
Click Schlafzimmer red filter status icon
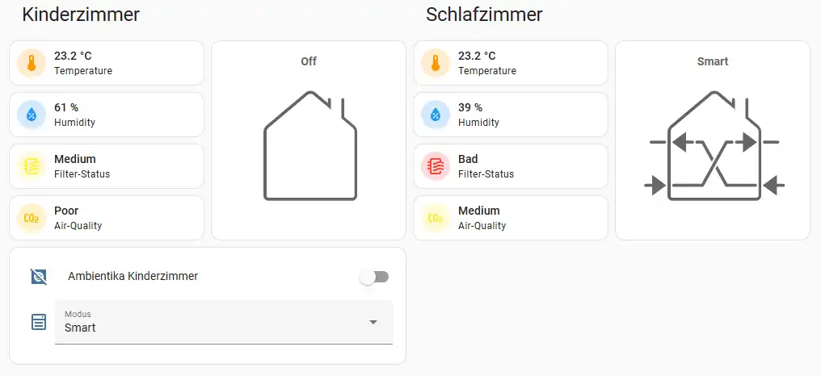436,166
